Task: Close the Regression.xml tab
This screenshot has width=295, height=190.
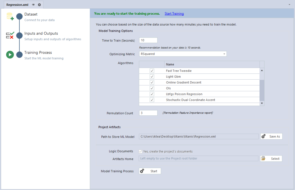Action: pos(39,5)
